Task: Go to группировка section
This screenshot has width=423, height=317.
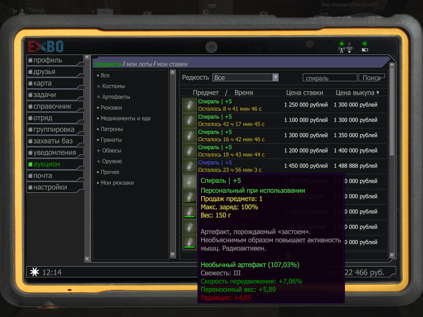Action: (55, 130)
